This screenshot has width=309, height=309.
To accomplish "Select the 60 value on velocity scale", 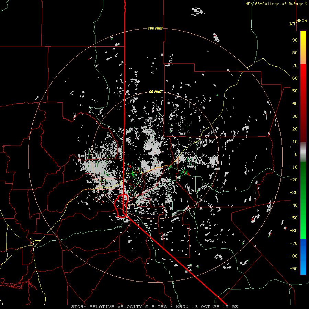I will pyautogui.click(x=295, y=78).
